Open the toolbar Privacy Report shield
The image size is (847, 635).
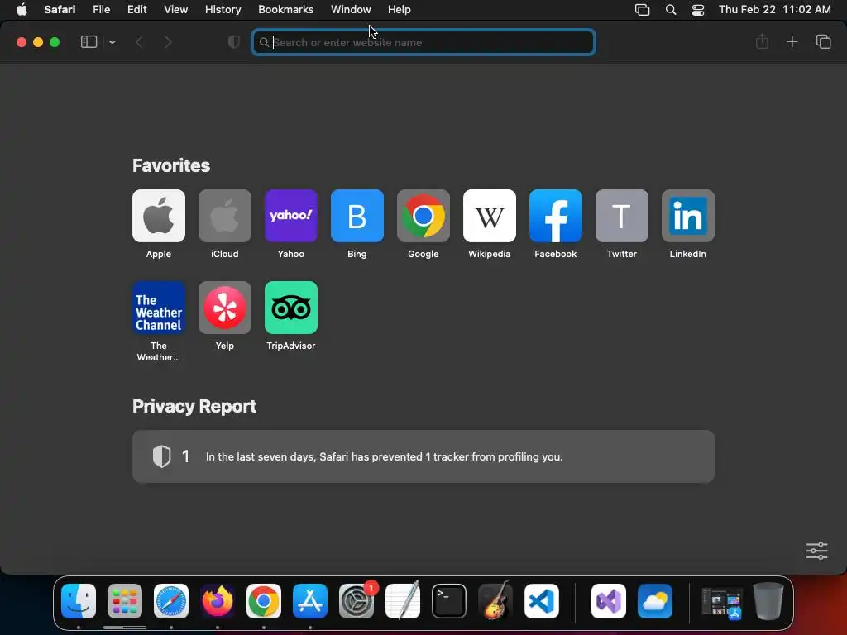[234, 41]
